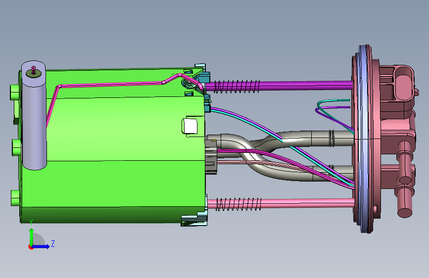The image size is (429, 278).
Task: Click the green Y axis arrow of the triad
Action: click(32, 236)
